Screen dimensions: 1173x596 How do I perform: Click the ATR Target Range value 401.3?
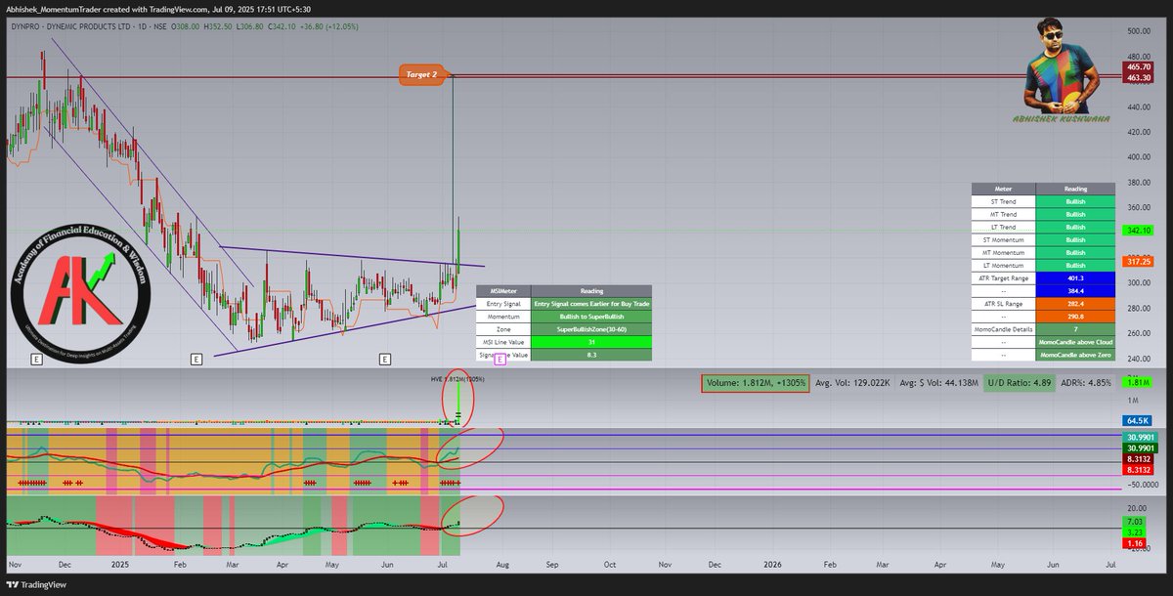pos(1076,278)
